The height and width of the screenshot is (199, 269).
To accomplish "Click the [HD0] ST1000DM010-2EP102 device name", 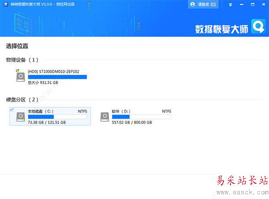I will point(53,71).
